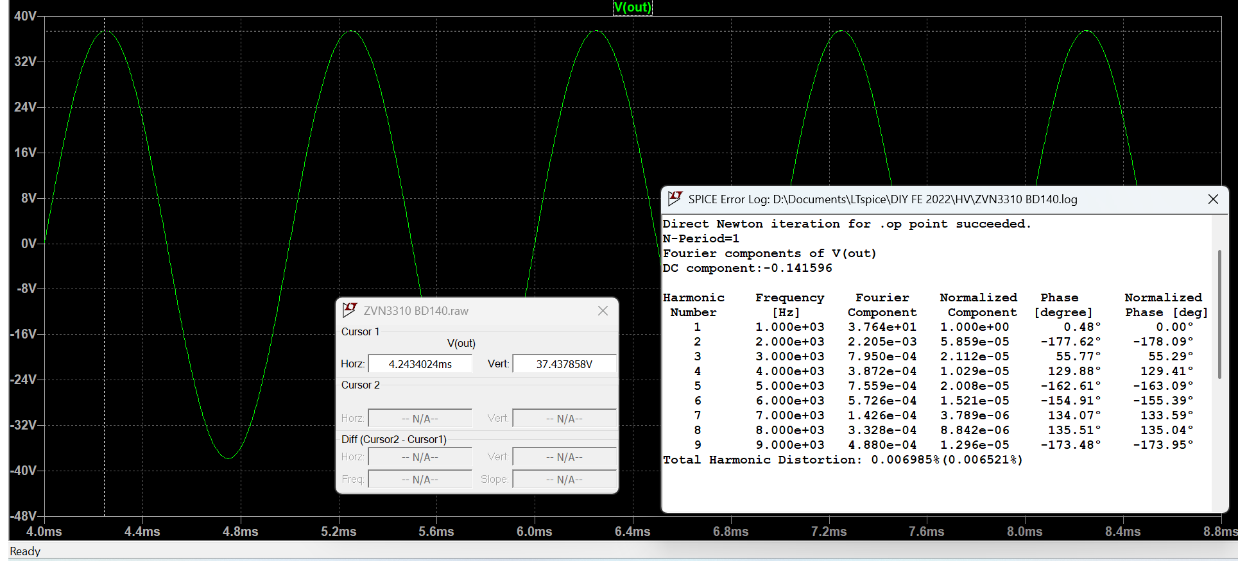Viewport: 1238px width, 561px height.
Task: Click LTspice icon in ZVN3310 BD140.raw dialog
Action: pos(349,310)
